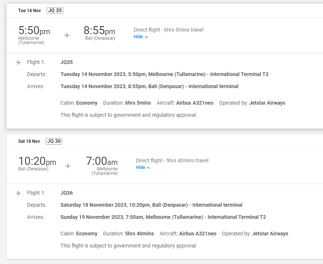Screen dimensions: 323x264
Task: Click the airplane icon between 10:20pm and 7:00am
Action: tap(68, 166)
